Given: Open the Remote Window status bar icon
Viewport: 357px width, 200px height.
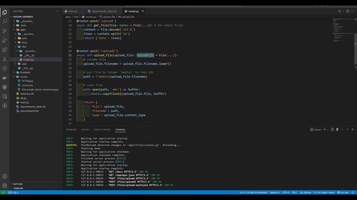Looking at the screenshot, I should coord(3,193).
